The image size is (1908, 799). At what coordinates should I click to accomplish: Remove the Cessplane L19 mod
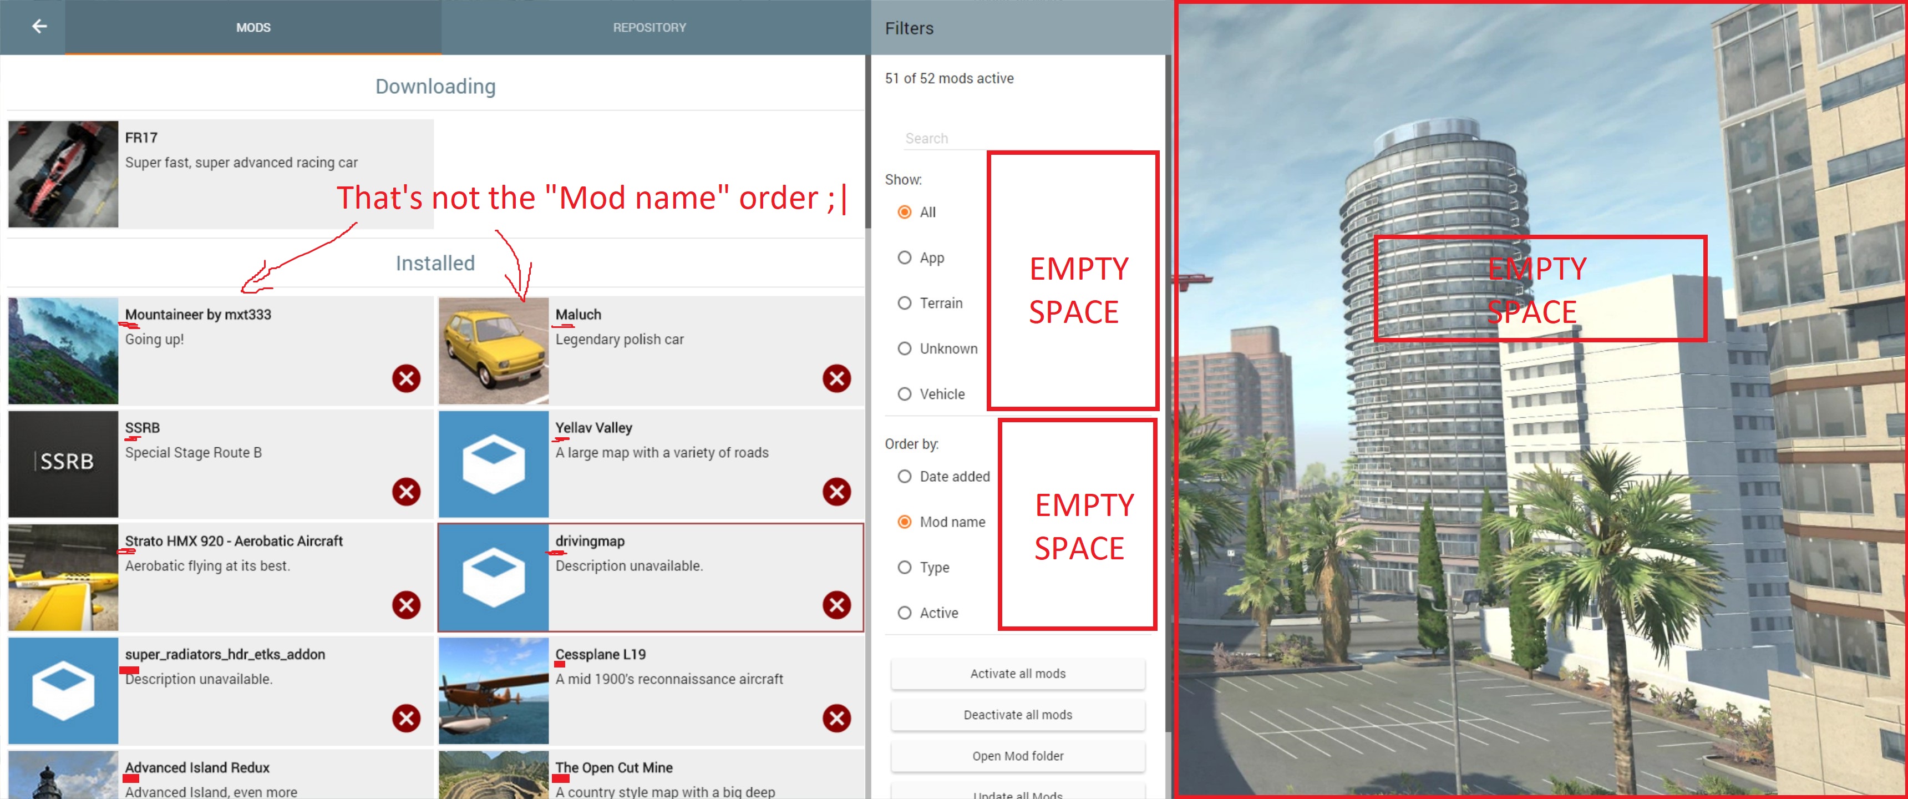click(x=836, y=718)
